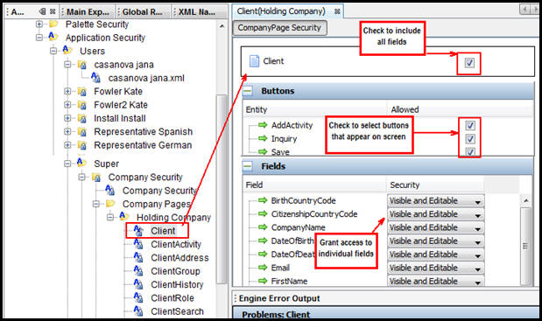Screen dimensions: 542x321
Task: Open the CompanyPage Security tab
Action: pos(279,28)
